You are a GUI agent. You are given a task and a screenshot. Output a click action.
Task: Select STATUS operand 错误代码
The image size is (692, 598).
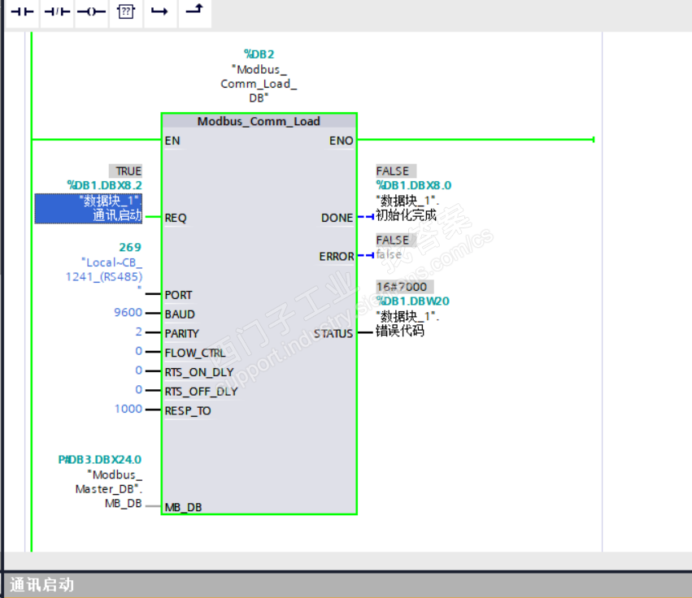(x=407, y=323)
